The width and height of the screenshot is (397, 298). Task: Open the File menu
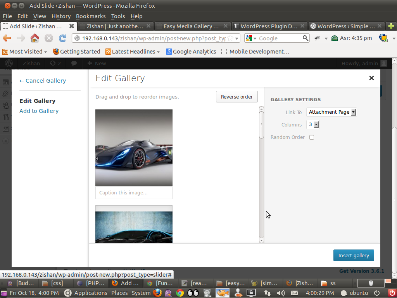7,16
